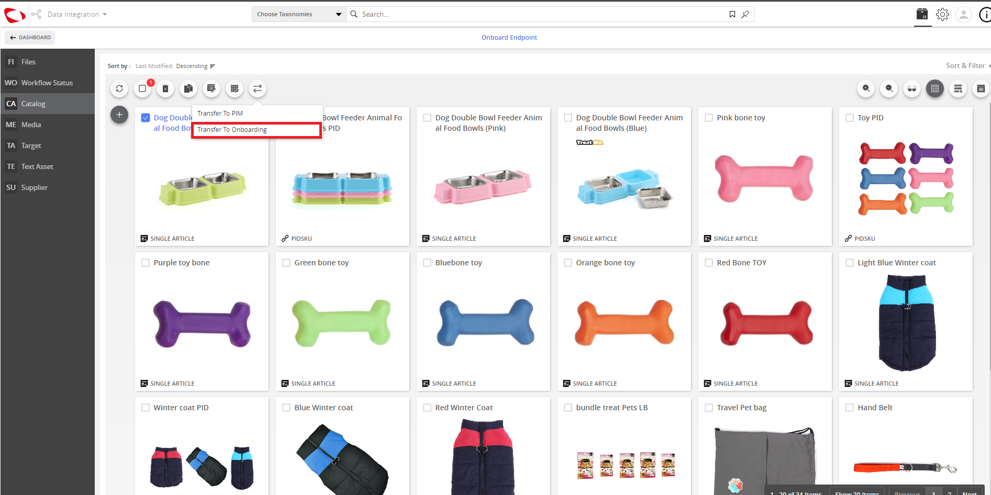Open Text Asset in sidebar

pos(47,166)
